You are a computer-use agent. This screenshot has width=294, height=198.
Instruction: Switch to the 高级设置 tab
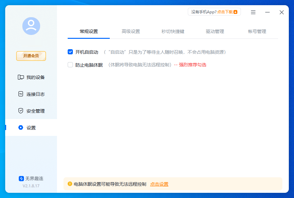[131, 31]
